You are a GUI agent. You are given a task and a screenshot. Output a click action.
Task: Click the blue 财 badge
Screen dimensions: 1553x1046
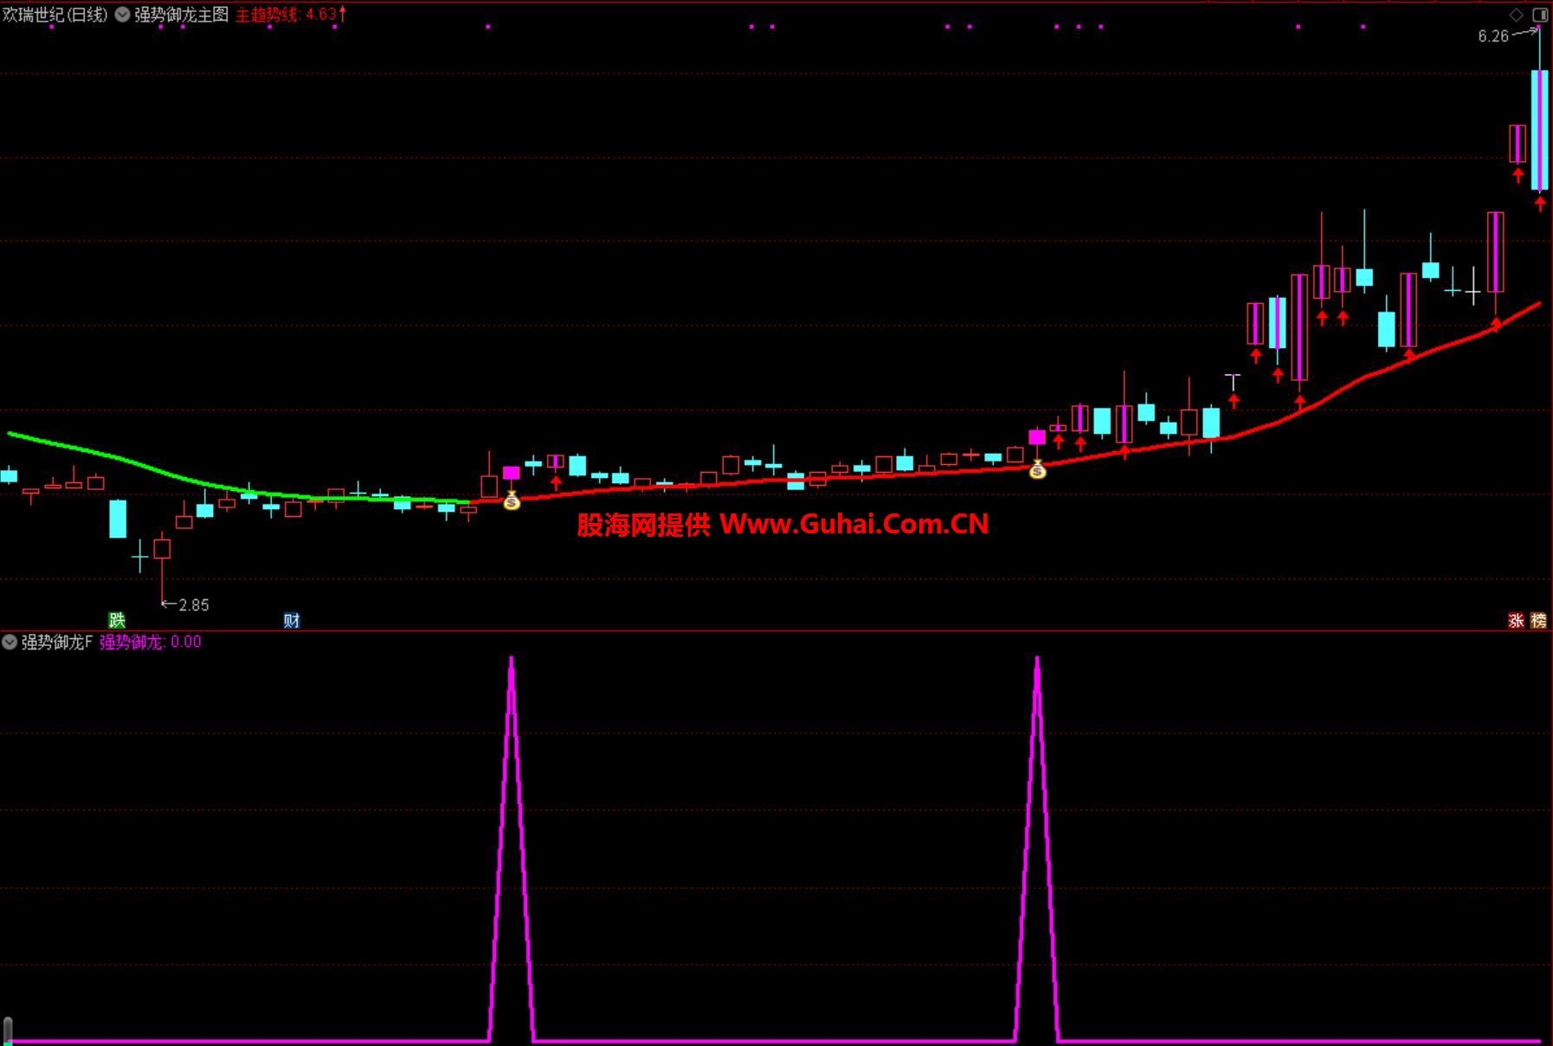click(x=292, y=620)
